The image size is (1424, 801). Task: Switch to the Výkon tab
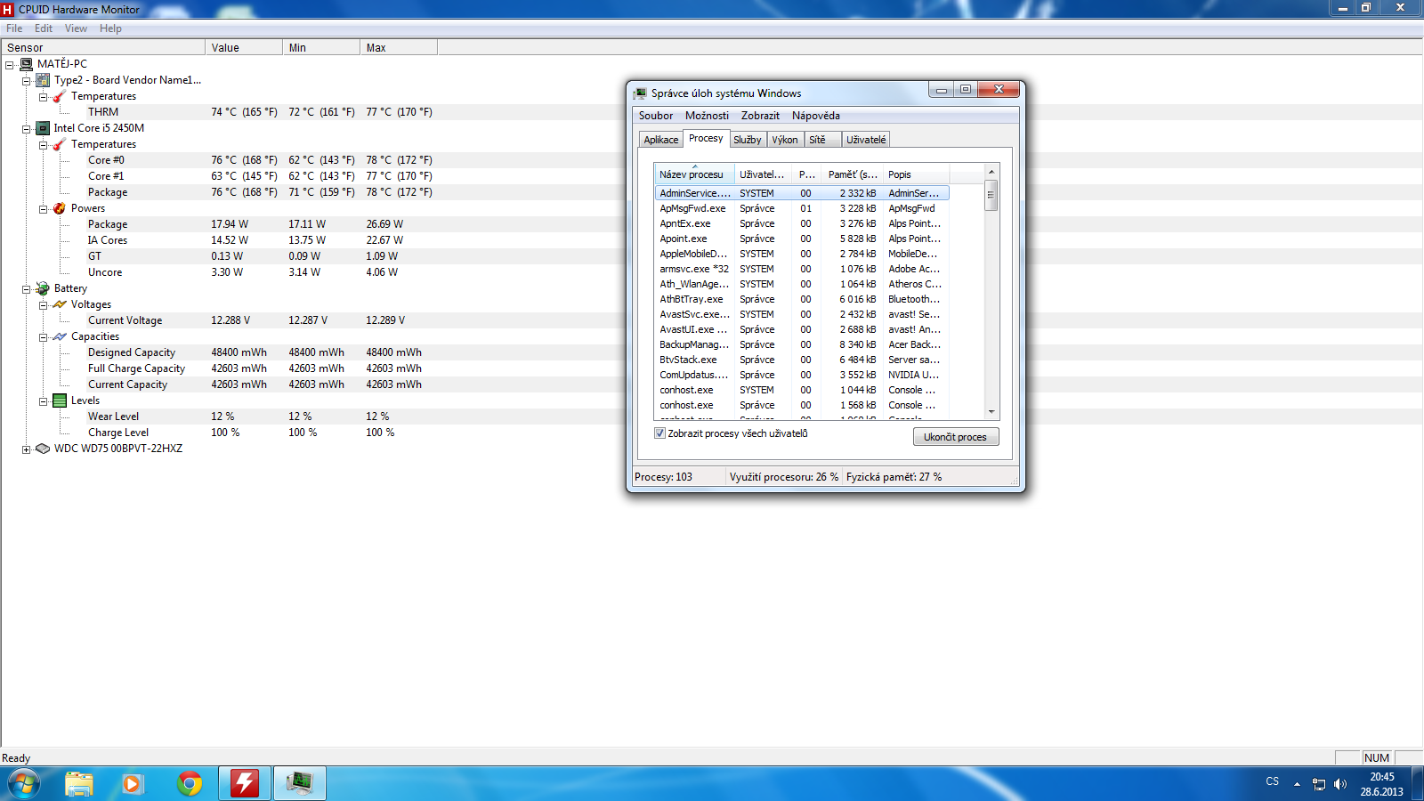coord(785,140)
